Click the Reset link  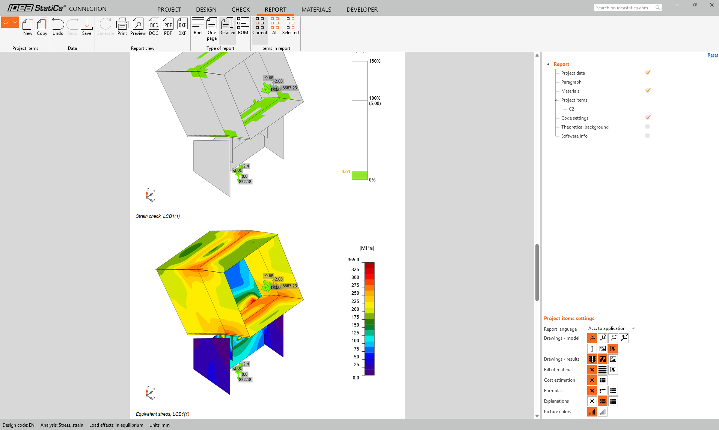[713, 55]
